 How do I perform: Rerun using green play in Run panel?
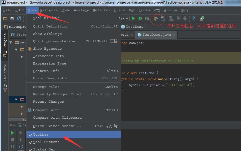(x=12, y=133)
